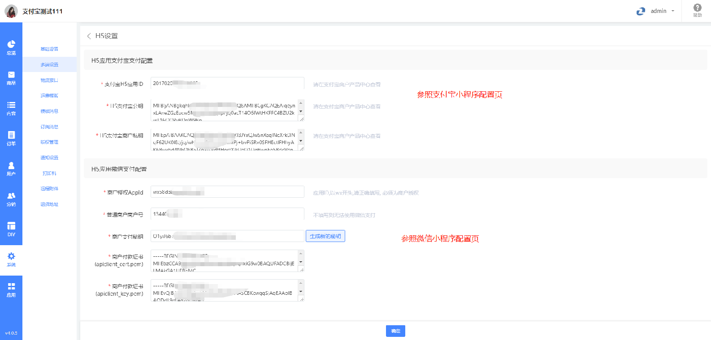Screen dimensions: 711x340
Task: Select 物流接口 in the settings menu
Action: tap(49, 80)
